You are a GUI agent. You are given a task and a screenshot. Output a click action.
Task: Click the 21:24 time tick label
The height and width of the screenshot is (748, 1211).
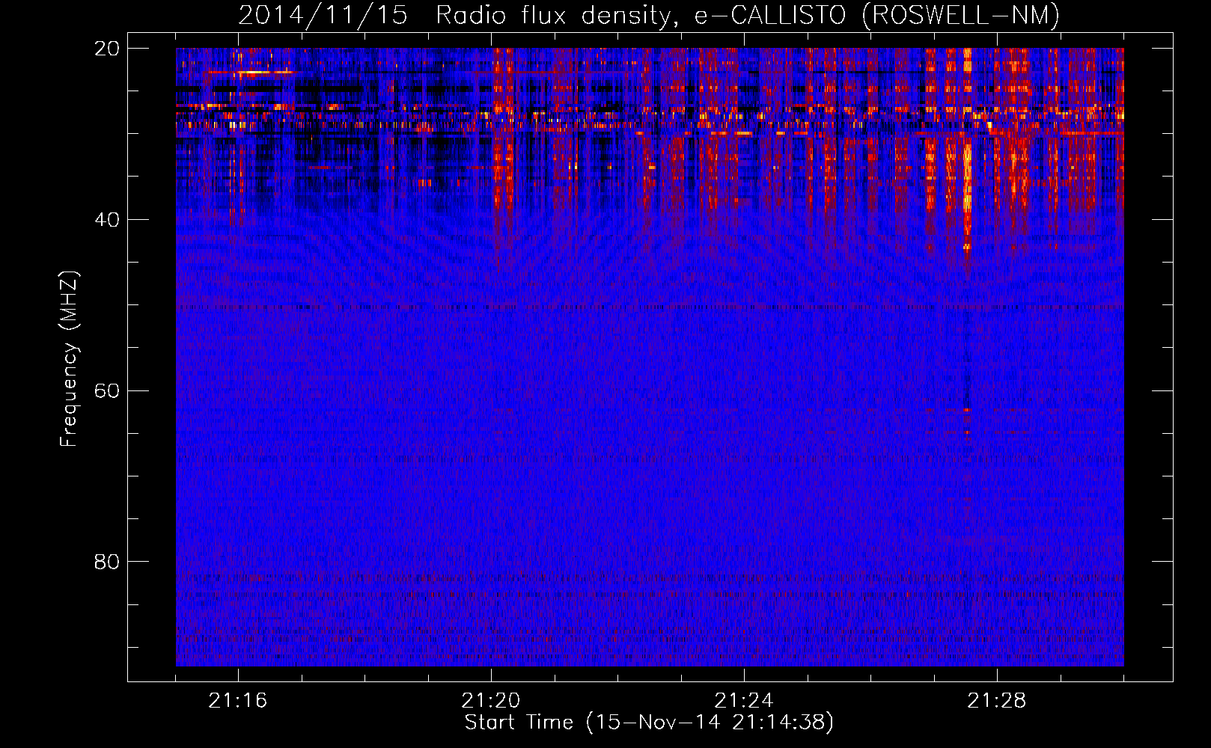pyautogui.click(x=743, y=701)
